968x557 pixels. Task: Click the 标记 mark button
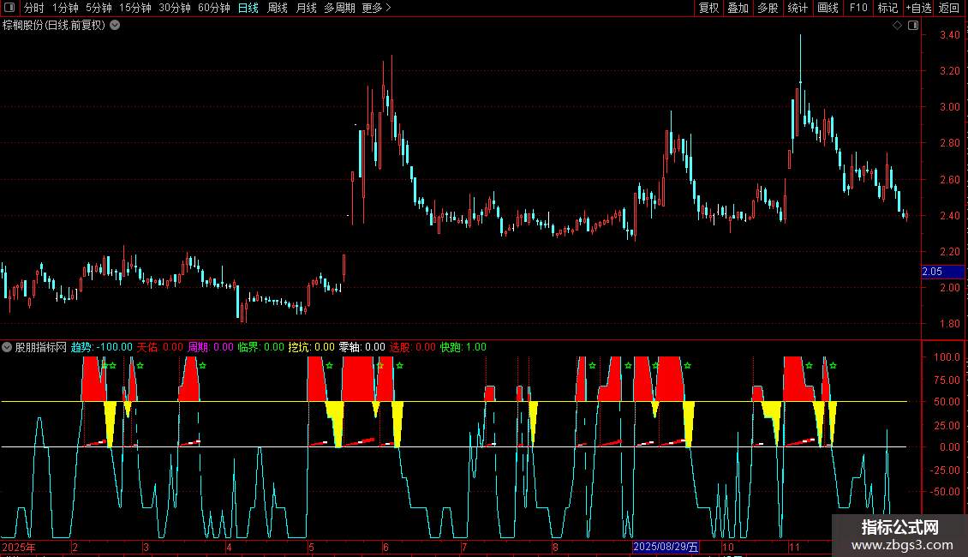[887, 8]
